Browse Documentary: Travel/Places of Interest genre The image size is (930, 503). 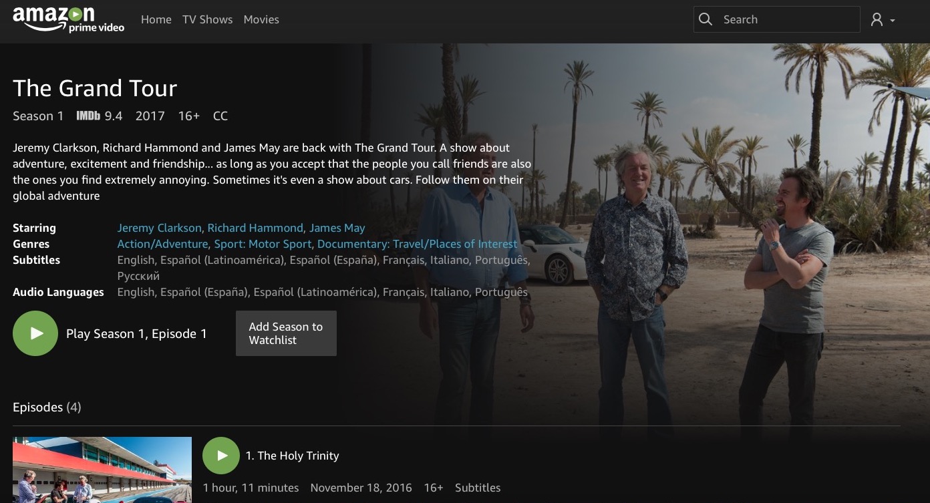click(418, 244)
